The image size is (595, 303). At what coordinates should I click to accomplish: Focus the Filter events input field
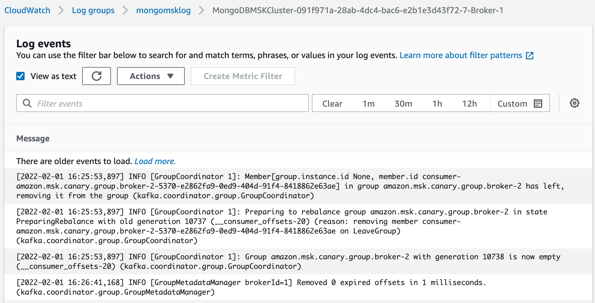pyautogui.click(x=171, y=104)
